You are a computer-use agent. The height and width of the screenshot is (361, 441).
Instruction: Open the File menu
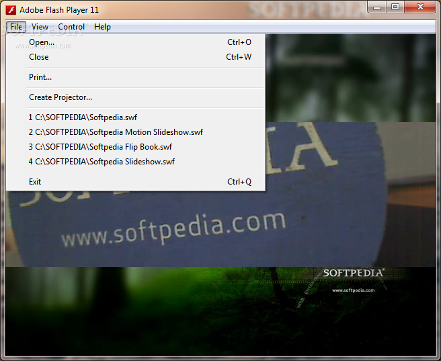tap(16, 27)
